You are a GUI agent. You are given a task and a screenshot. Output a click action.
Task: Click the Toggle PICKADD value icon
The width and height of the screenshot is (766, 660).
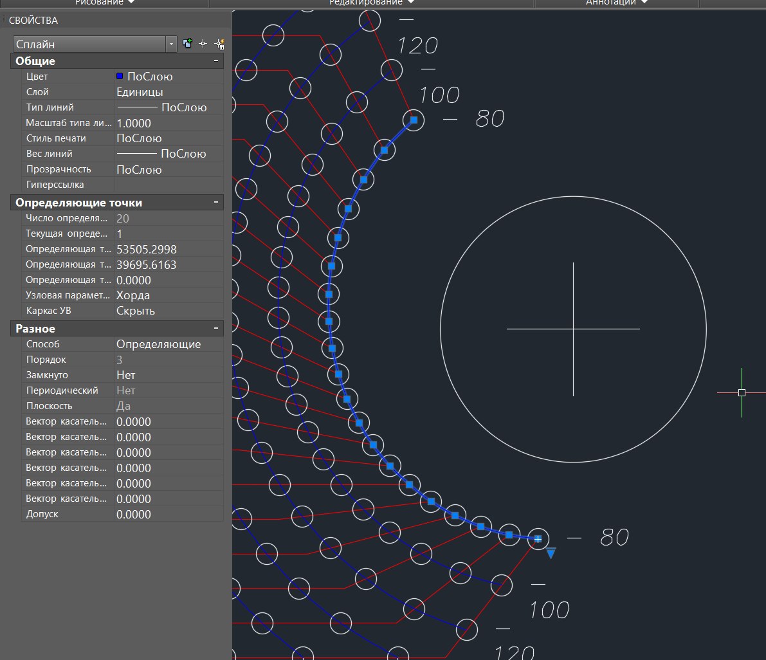pyautogui.click(x=188, y=44)
